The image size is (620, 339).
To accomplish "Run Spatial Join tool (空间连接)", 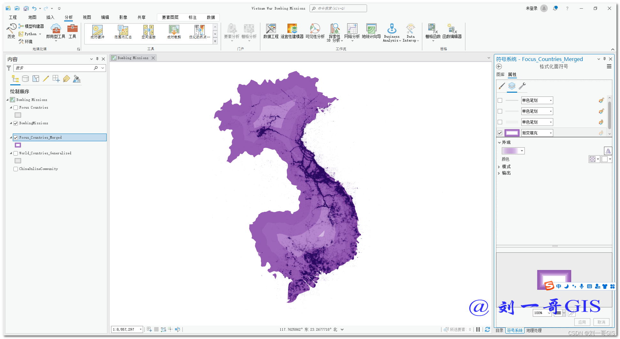I will [x=149, y=32].
